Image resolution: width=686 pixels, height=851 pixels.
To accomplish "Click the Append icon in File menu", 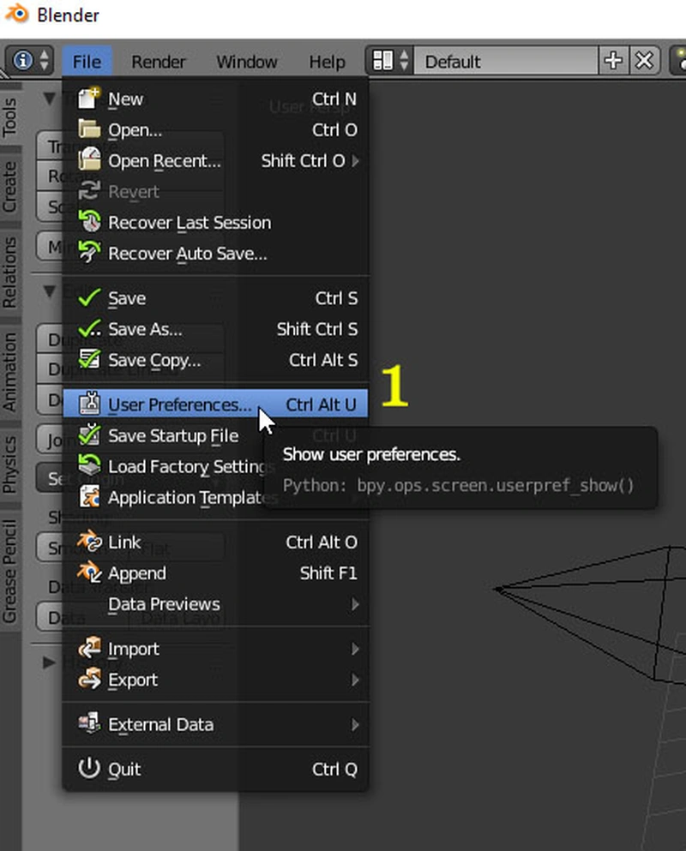I will (89, 573).
